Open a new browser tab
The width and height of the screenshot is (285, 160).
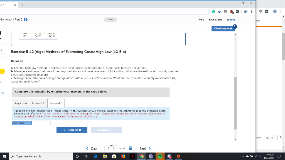tap(22, 5)
